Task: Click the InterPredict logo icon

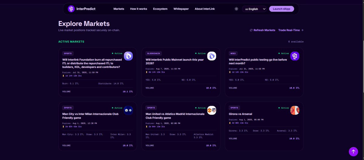Action: pyautogui.click(x=71, y=9)
